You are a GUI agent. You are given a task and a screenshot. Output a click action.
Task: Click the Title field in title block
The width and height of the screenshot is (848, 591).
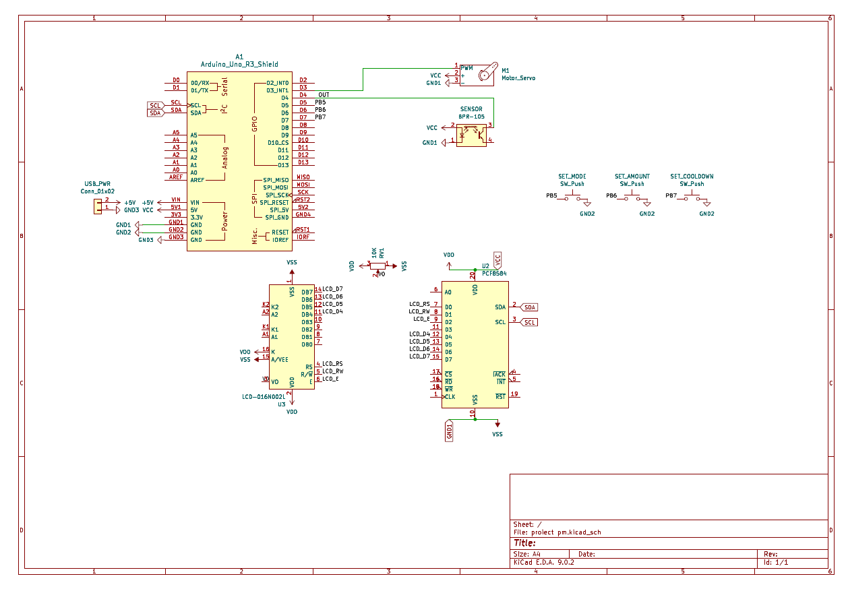(525, 543)
